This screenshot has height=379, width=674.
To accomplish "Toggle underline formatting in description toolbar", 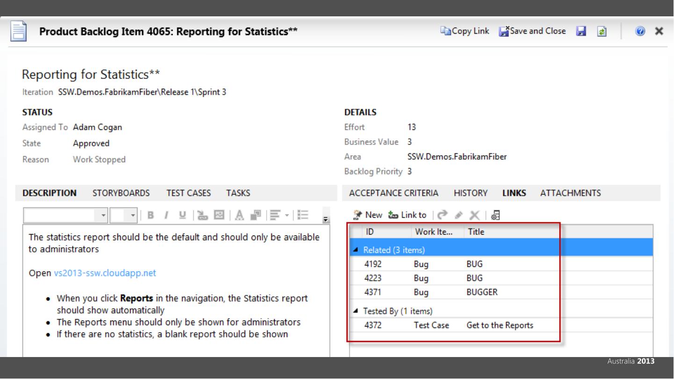I will point(181,215).
